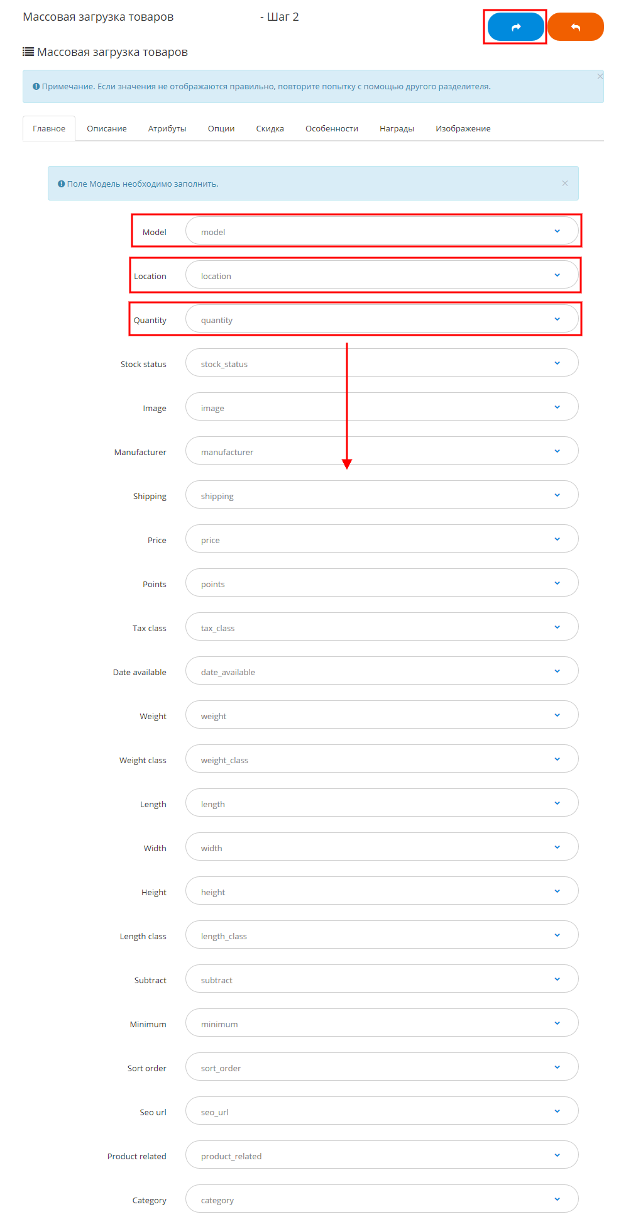Open the Quantity dropdown

tap(382, 319)
